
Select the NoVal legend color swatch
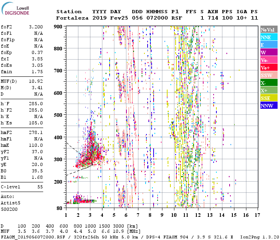point(269,30)
